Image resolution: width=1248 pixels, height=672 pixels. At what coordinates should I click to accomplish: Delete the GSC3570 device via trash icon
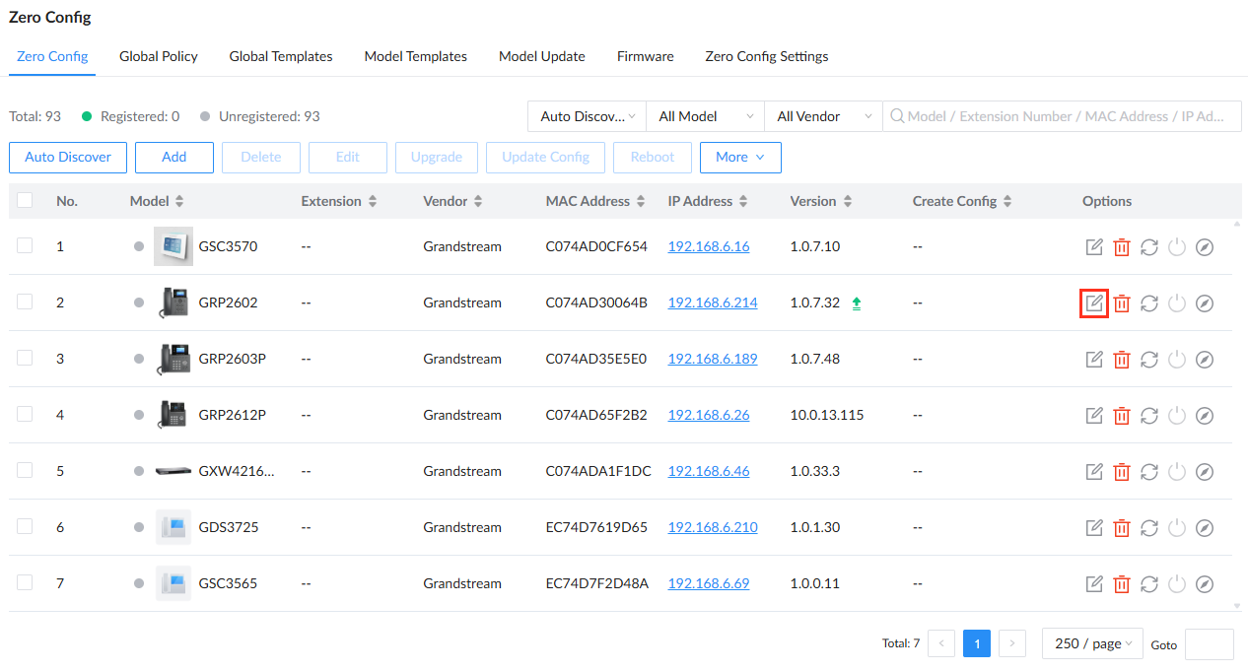[1121, 246]
